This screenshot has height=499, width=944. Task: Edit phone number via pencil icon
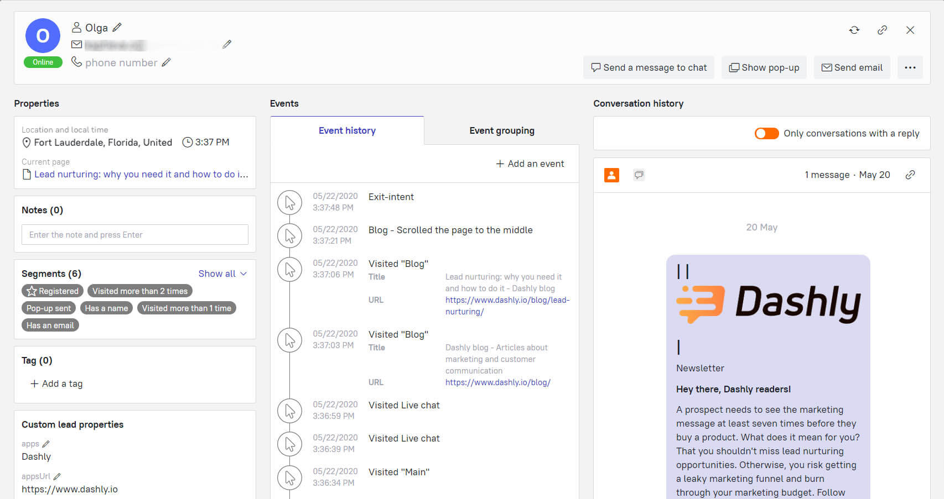[x=166, y=62]
